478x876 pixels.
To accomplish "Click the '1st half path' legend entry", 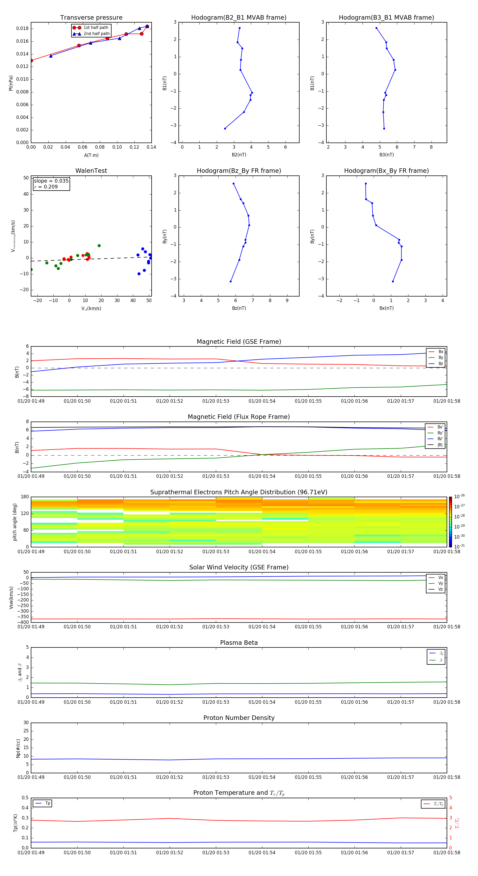I will point(91,28).
